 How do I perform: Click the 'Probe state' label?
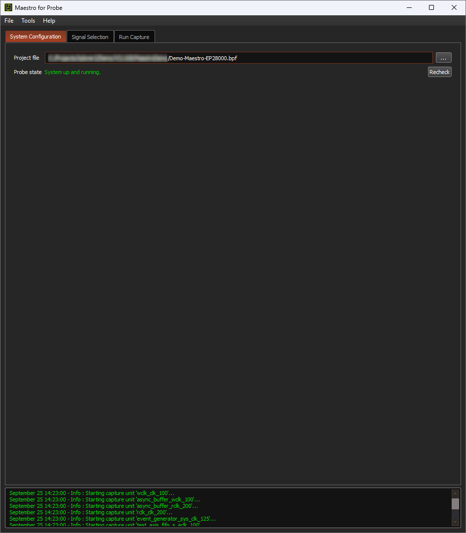pyautogui.click(x=28, y=72)
